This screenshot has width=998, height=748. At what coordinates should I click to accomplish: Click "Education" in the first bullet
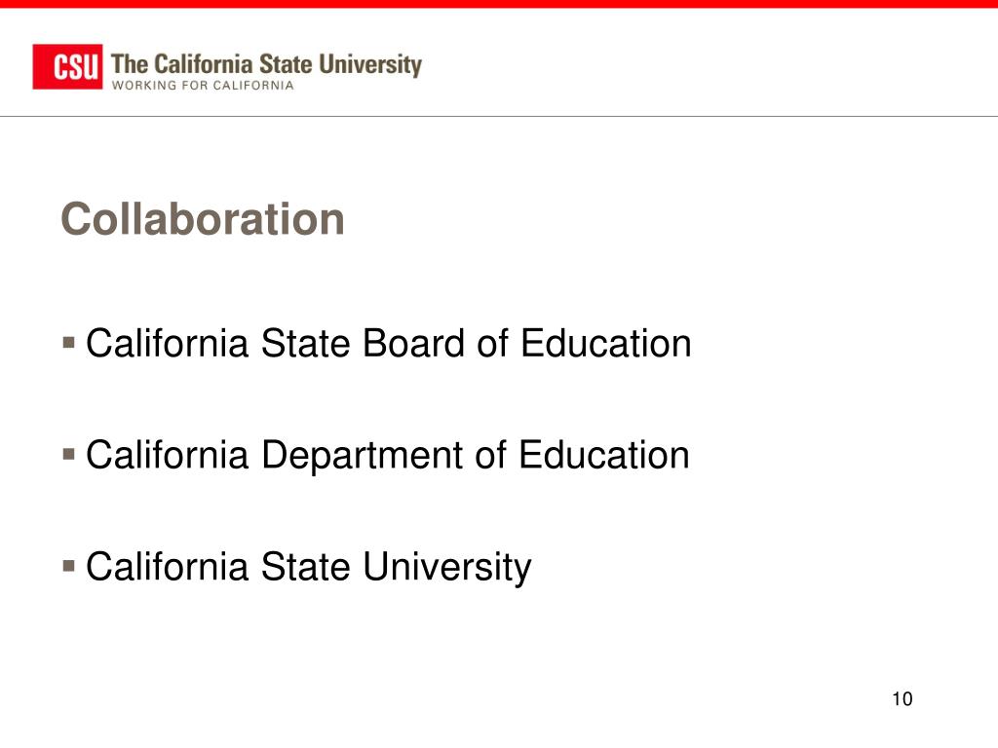click(x=606, y=344)
